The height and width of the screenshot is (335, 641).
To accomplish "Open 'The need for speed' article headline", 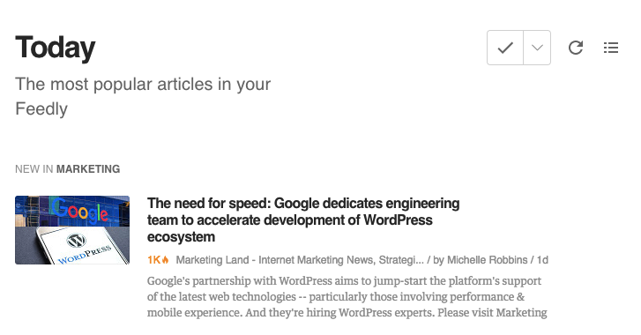I will (x=303, y=220).
